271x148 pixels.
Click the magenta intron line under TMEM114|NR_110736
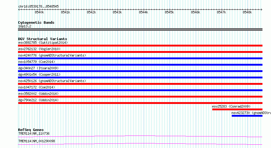140,136
